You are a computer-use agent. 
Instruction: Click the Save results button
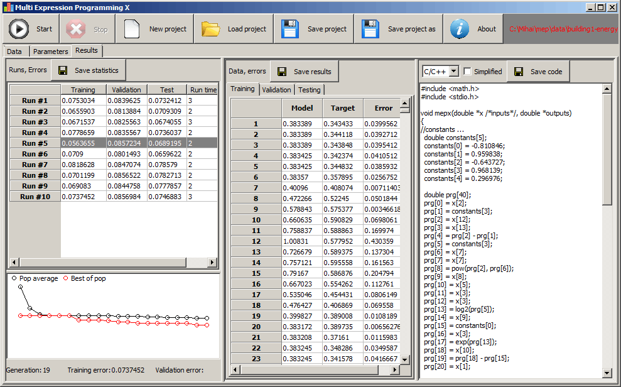pos(304,72)
